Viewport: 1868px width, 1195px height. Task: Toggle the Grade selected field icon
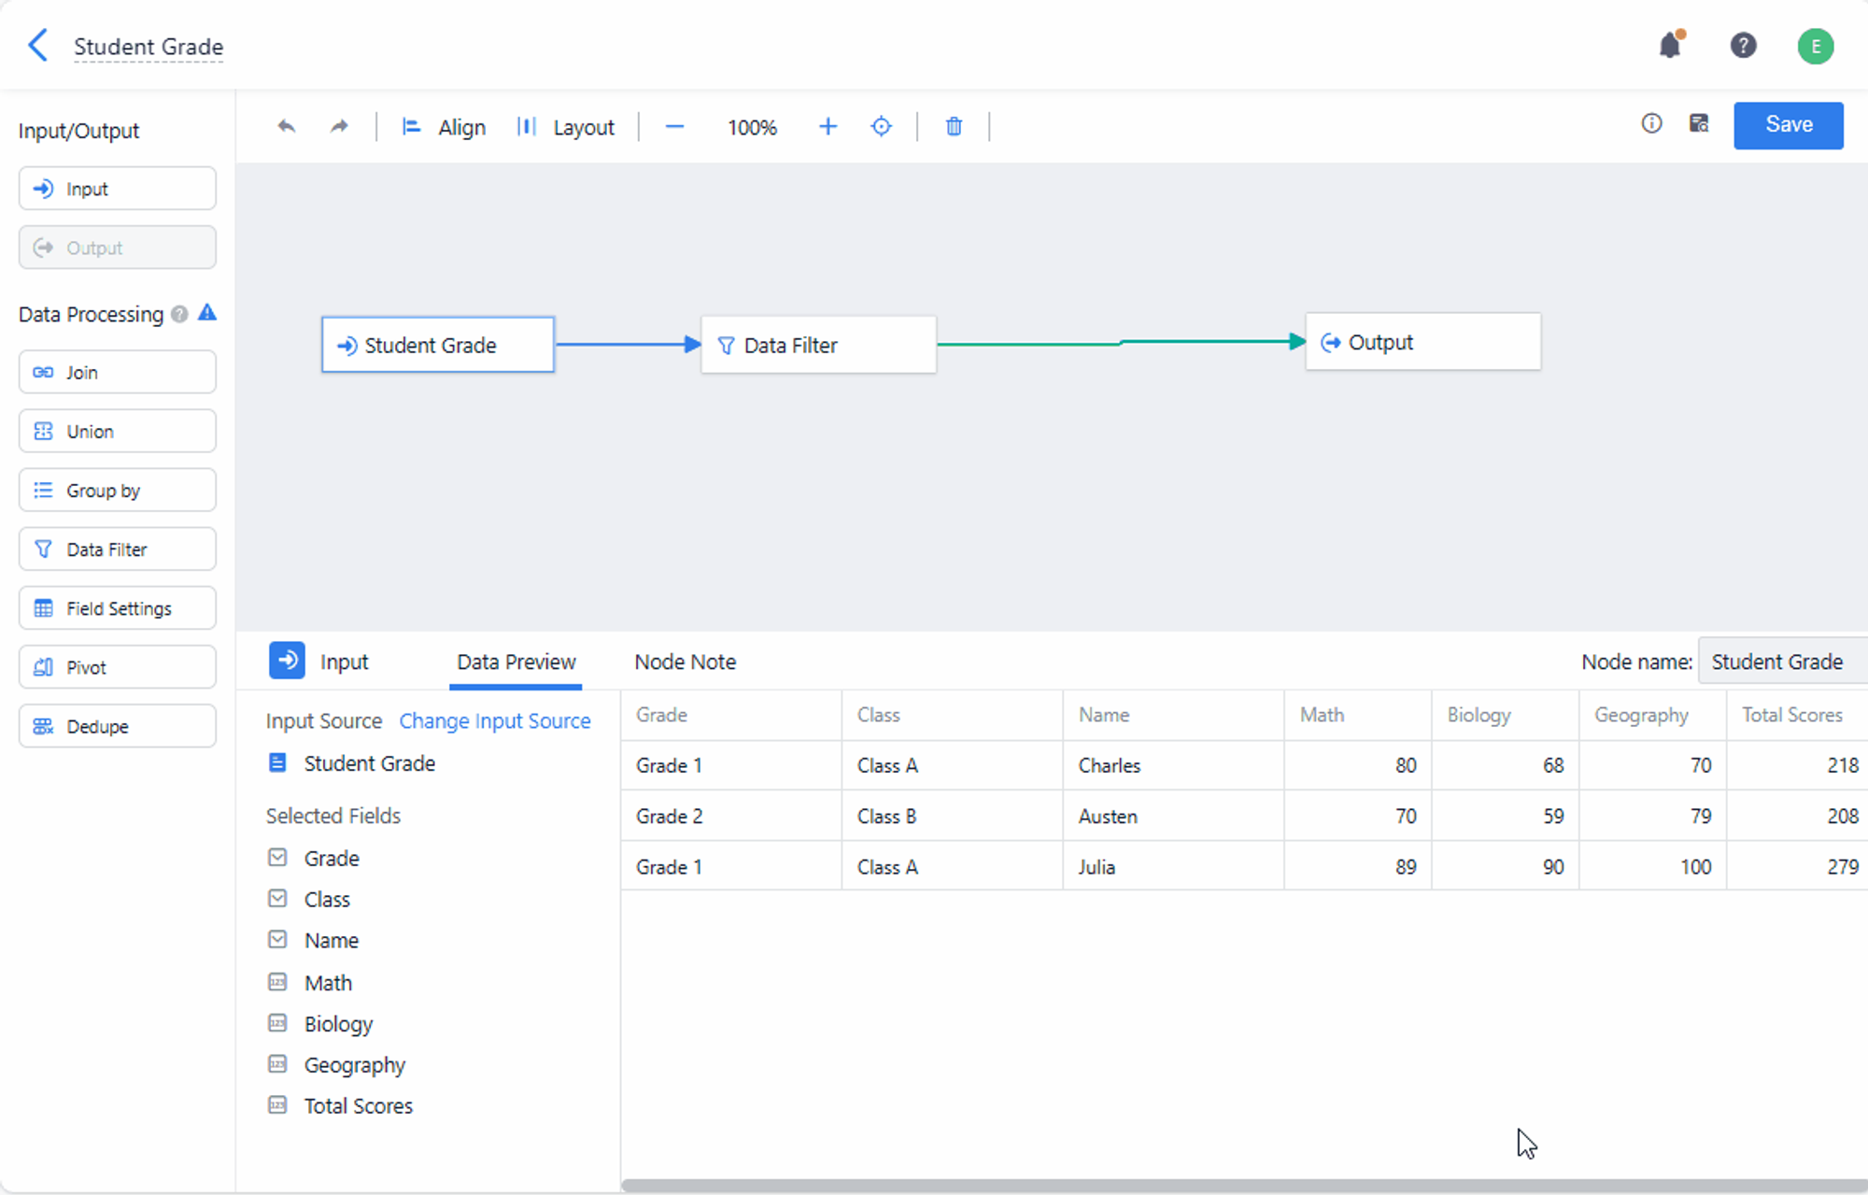tap(277, 857)
